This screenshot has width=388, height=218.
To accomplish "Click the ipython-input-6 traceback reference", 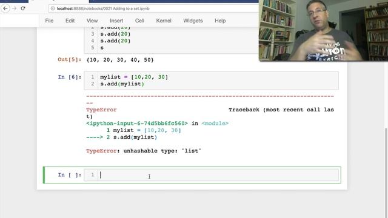I will 137,124.
